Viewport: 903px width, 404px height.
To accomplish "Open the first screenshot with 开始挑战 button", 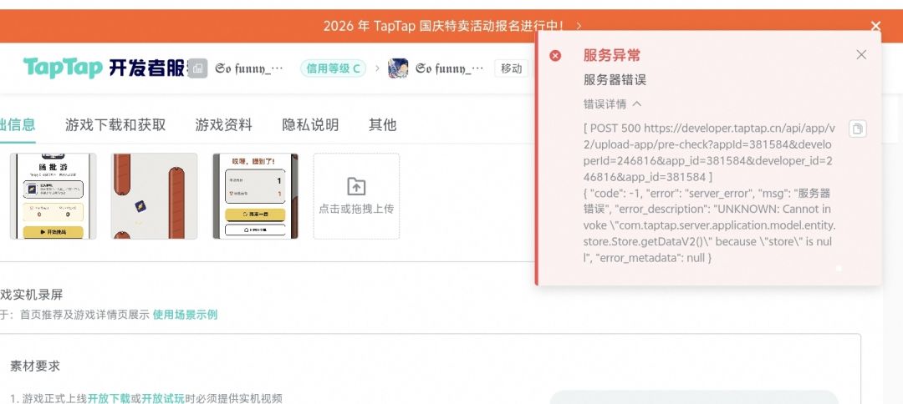I will click(53, 196).
